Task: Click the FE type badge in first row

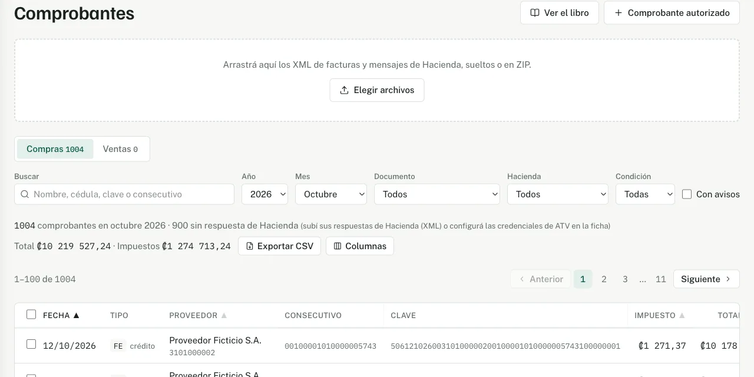Action: tap(118, 346)
